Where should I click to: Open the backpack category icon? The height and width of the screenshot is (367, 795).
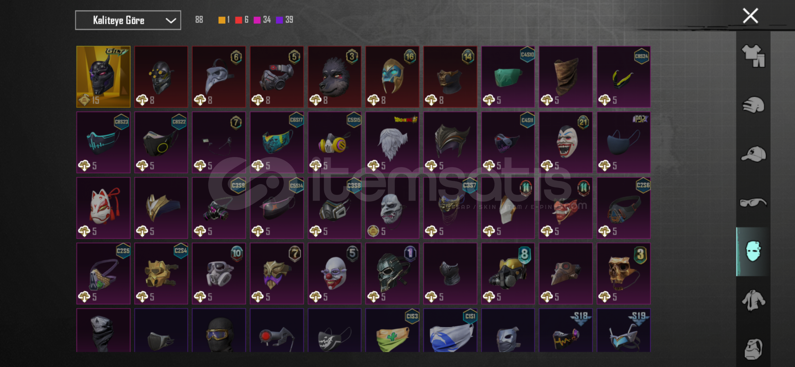tap(753, 349)
